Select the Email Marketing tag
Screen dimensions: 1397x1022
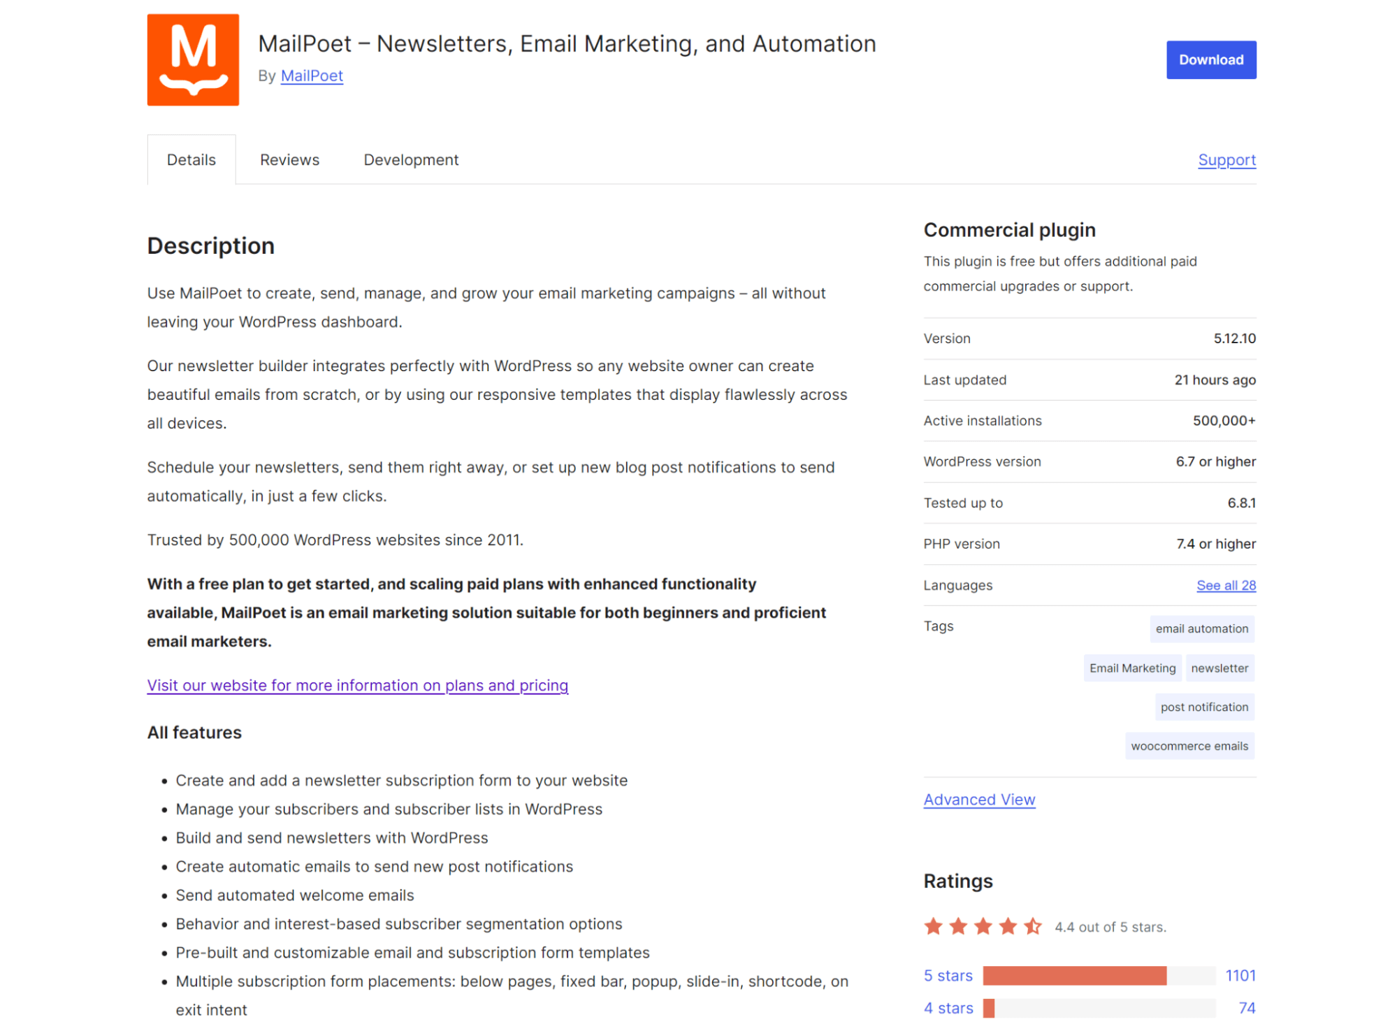pyautogui.click(x=1132, y=668)
